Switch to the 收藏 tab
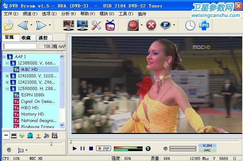The width and height of the screenshot is (243, 161). pos(26,38)
